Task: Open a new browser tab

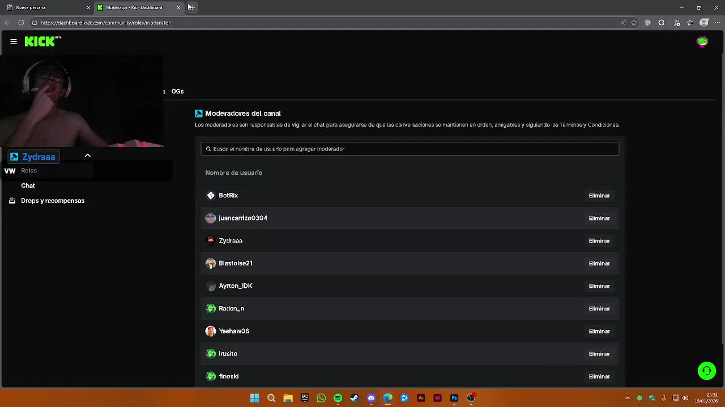Action: coord(191,7)
